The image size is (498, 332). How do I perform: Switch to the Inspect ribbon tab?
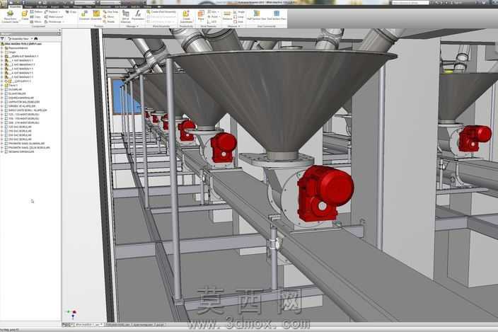click(x=54, y=6)
